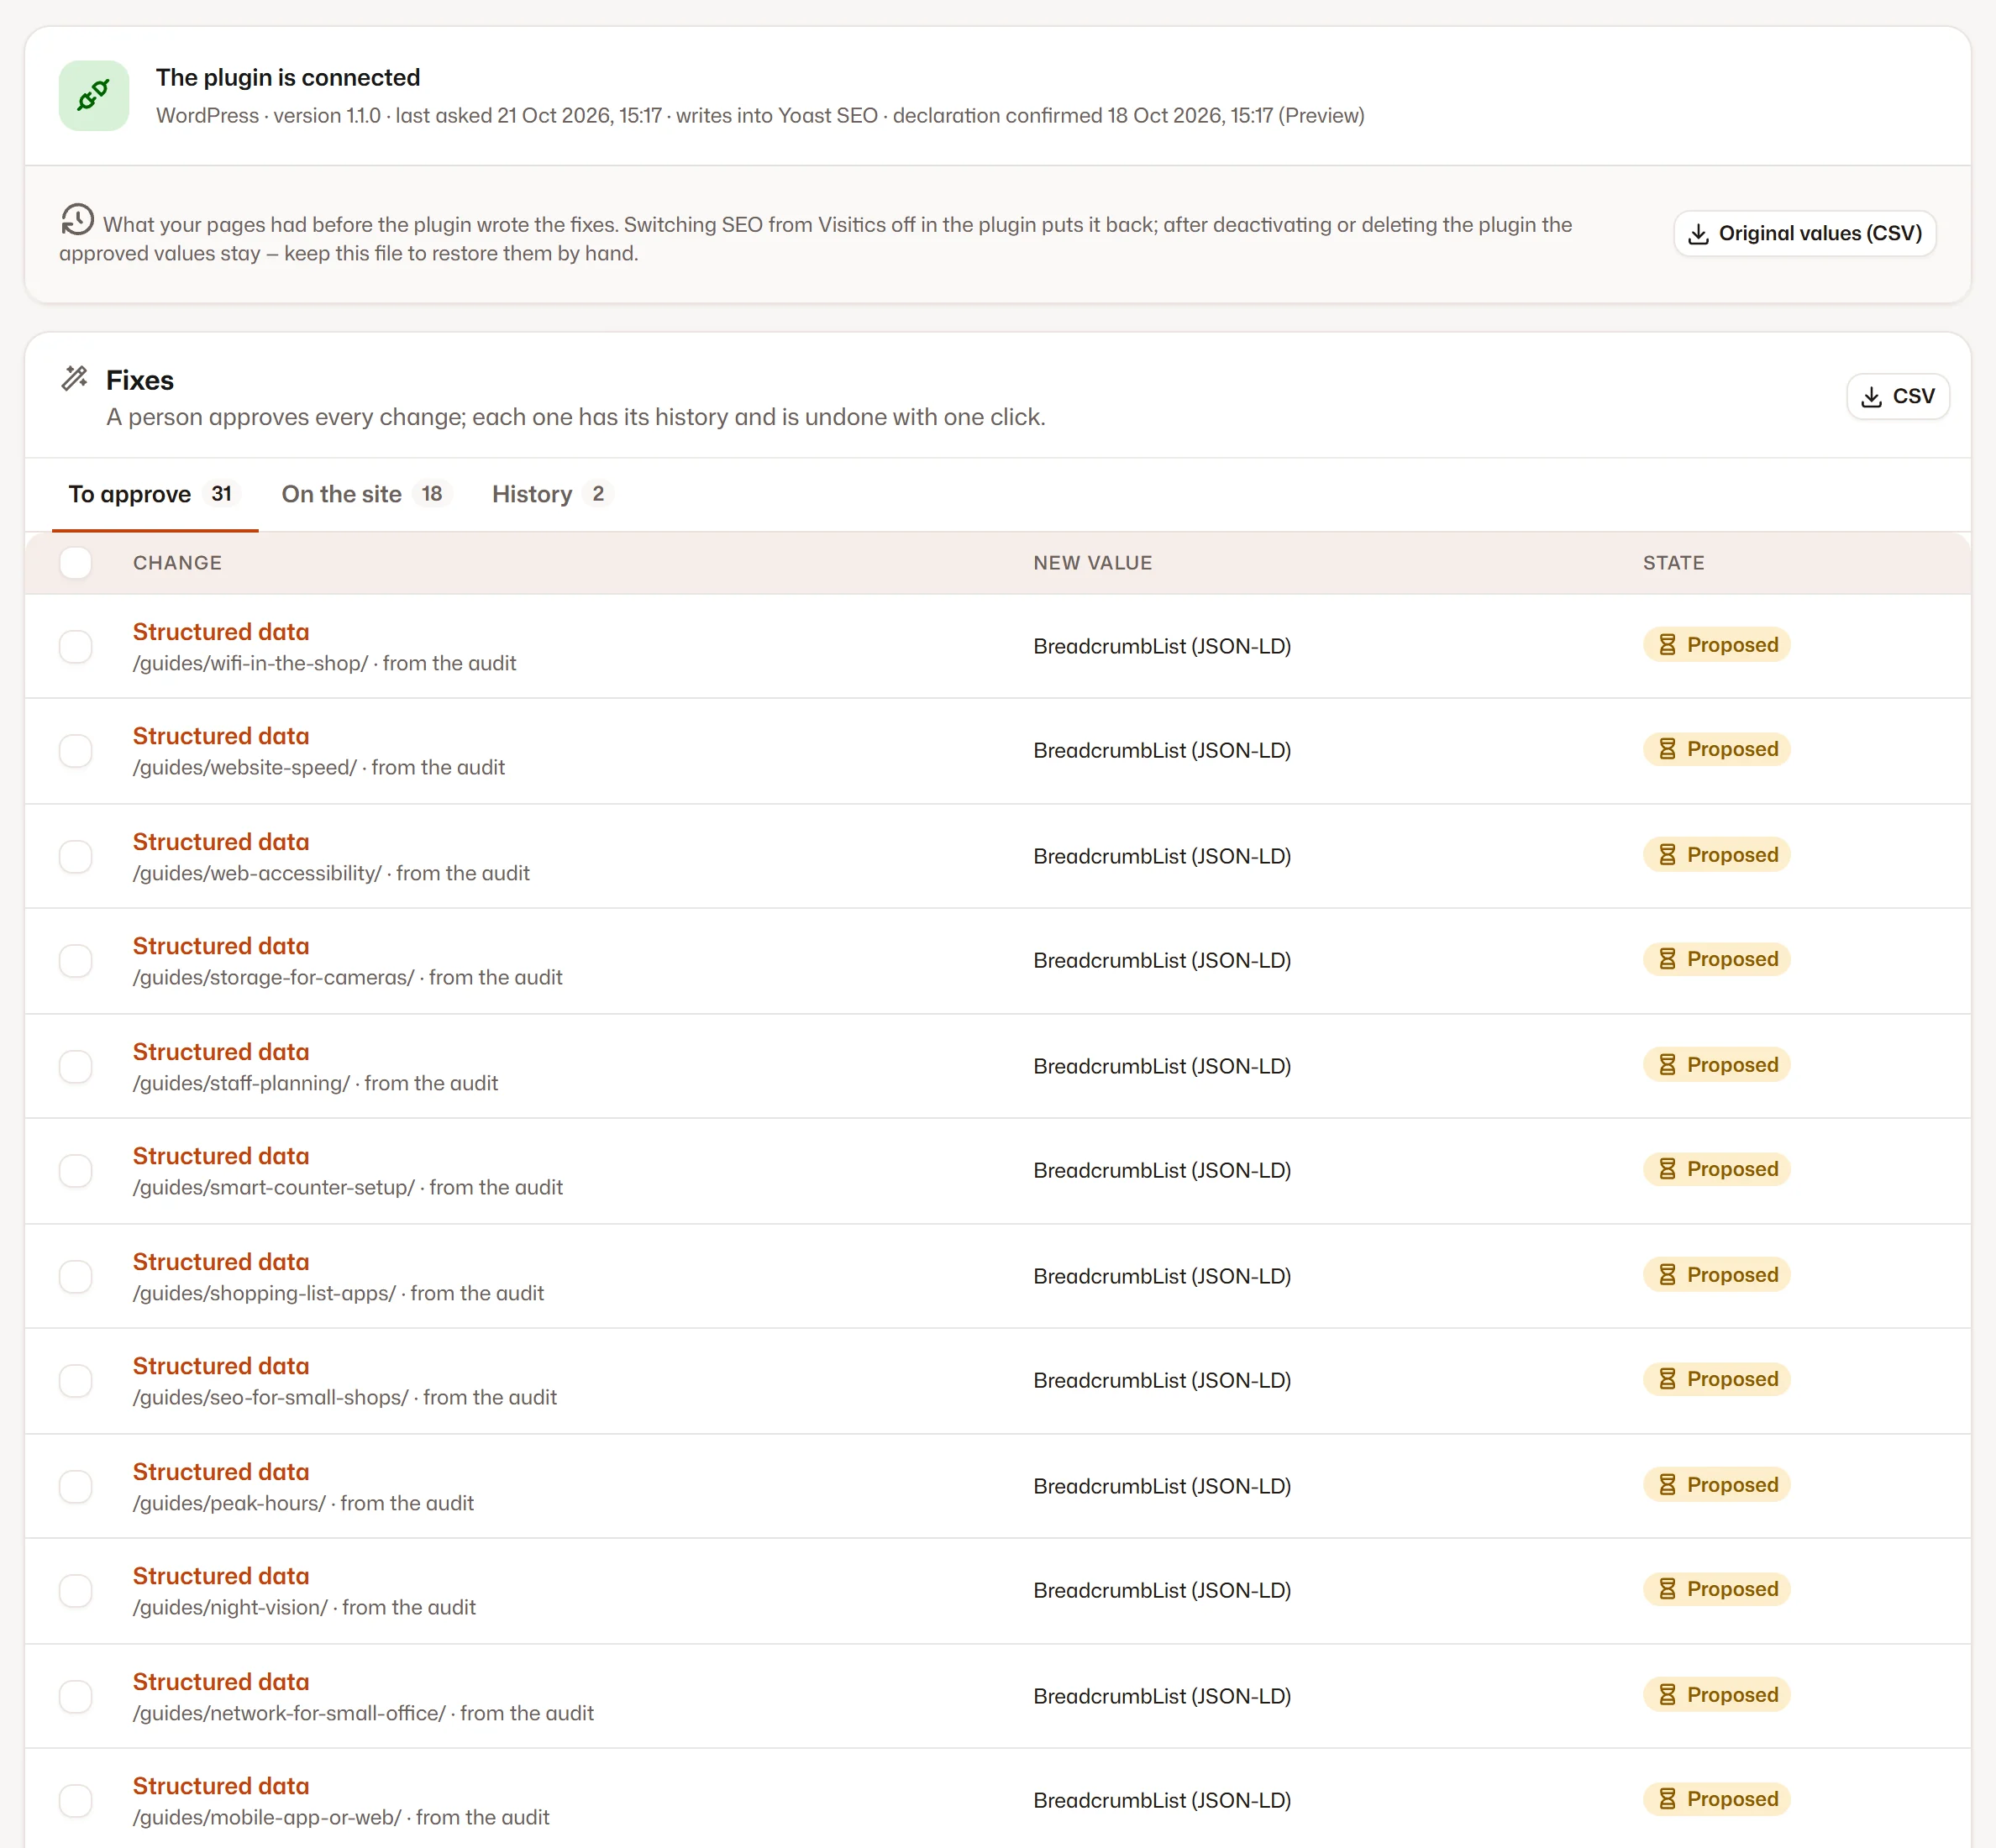Click the magic wand Fixes icon
1996x1848 pixels.
tap(75, 378)
